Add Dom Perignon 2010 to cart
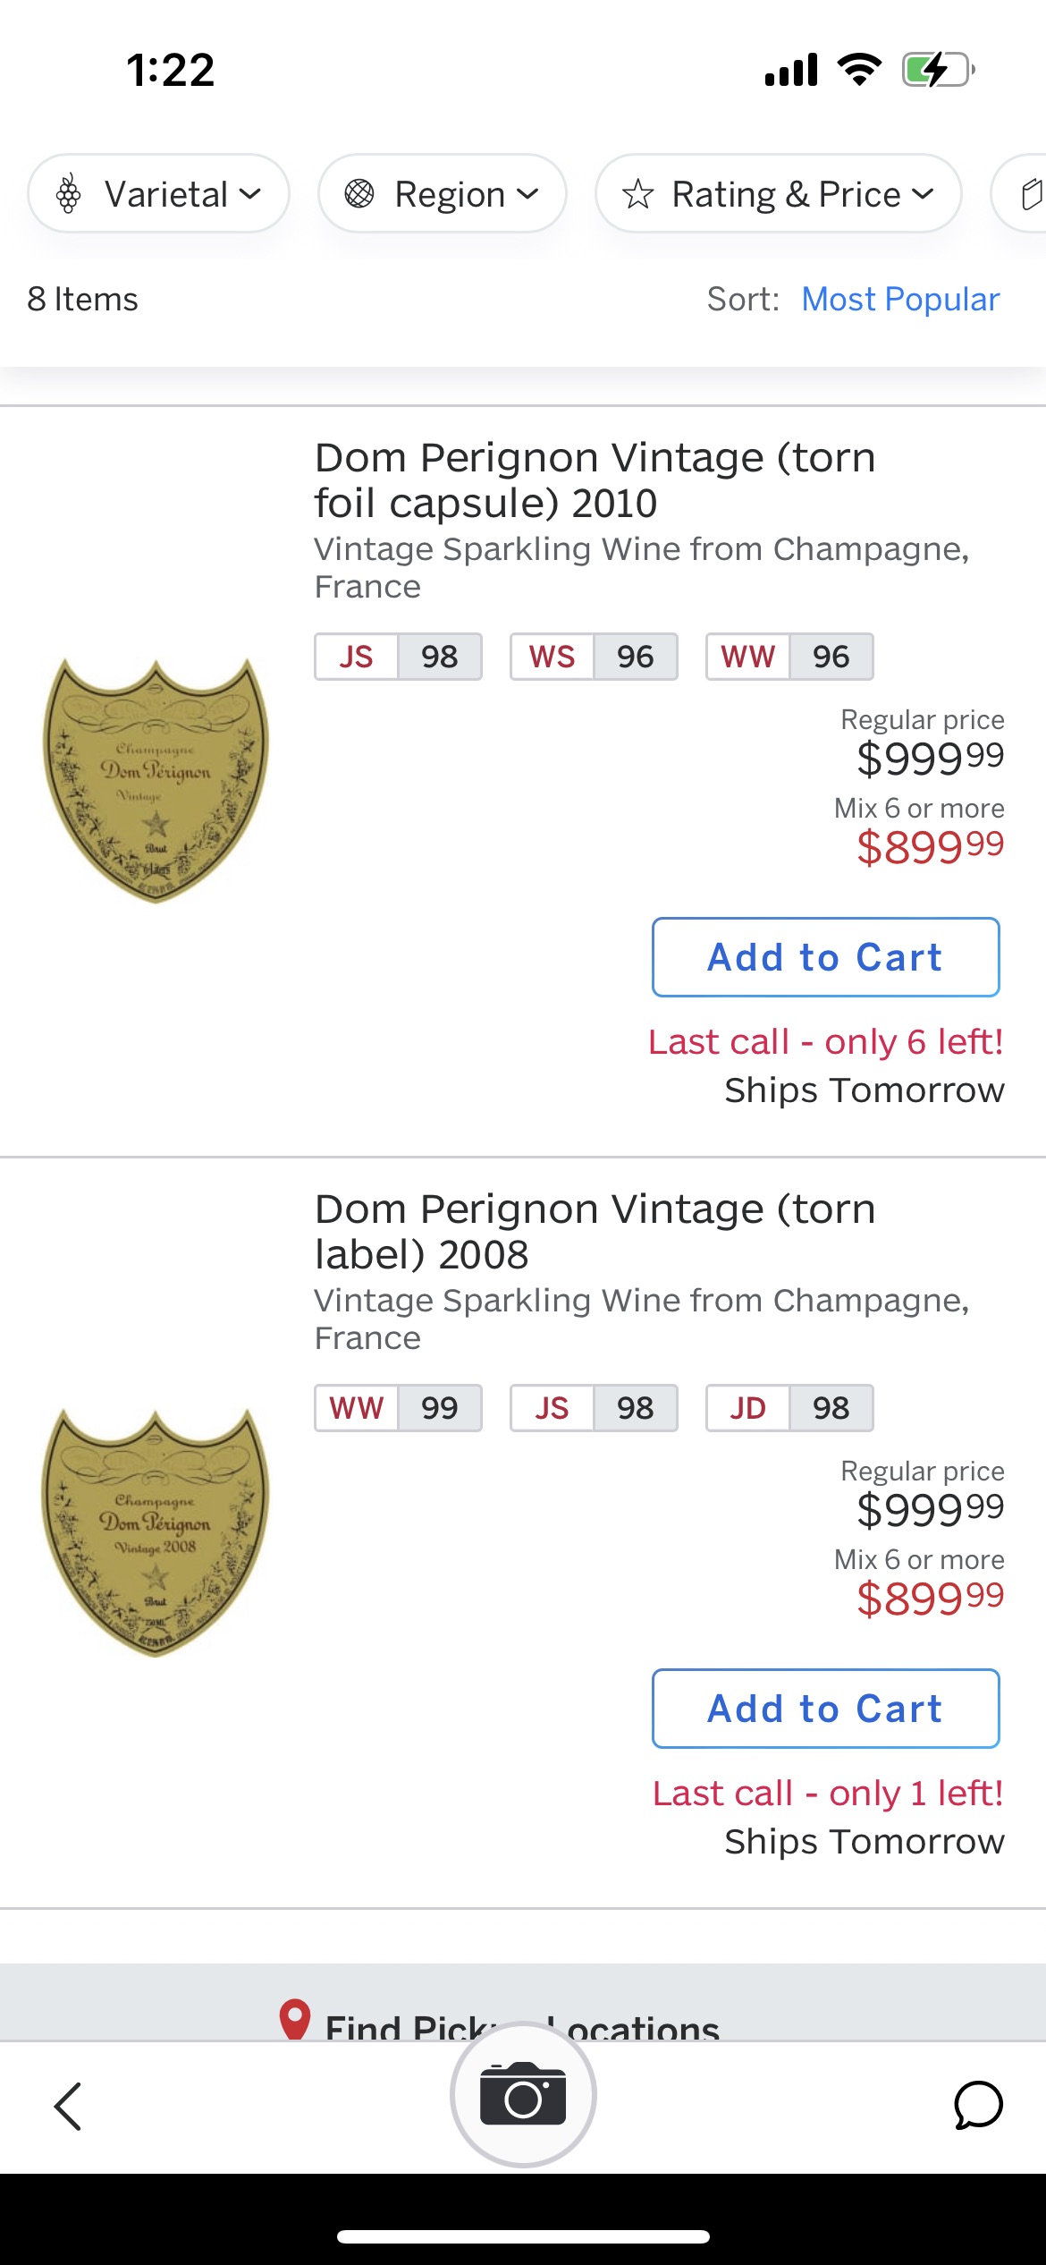 pos(825,957)
